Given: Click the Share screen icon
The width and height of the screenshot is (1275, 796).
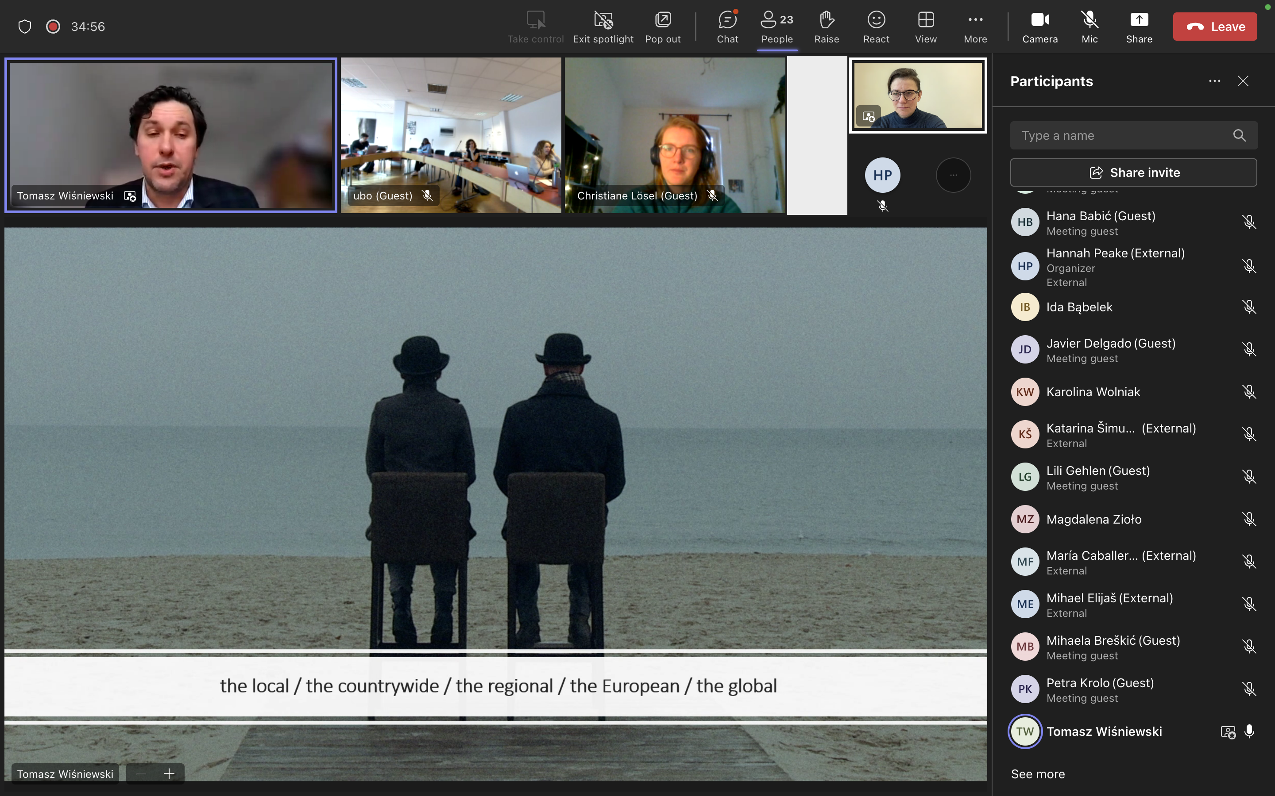Looking at the screenshot, I should (x=1139, y=27).
